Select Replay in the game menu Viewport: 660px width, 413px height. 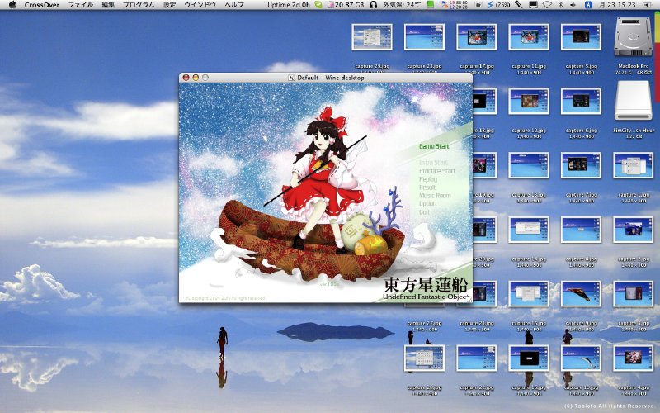[428, 179]
